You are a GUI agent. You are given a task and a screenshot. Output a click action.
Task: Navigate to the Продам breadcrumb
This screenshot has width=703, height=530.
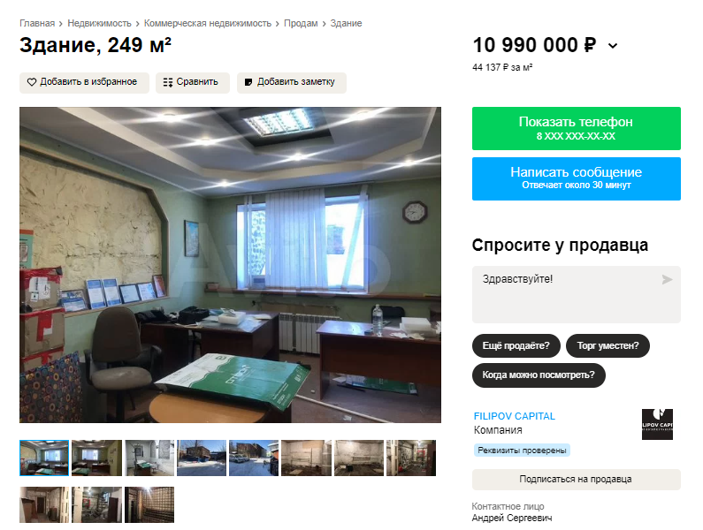click(301, 23)
